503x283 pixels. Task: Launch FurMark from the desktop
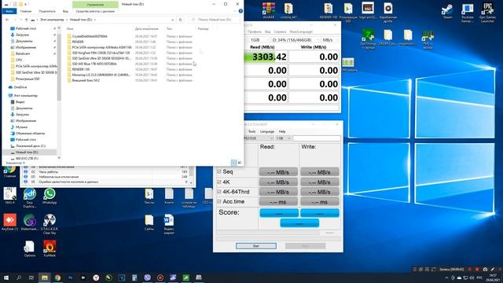pos(50,248)
